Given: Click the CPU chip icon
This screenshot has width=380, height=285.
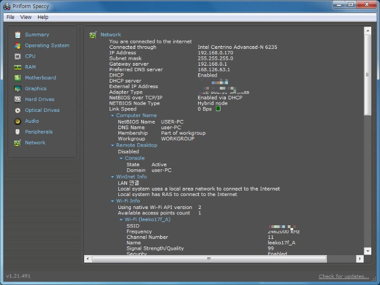Looking at the screenshot, I should click(x=17, y=56).
